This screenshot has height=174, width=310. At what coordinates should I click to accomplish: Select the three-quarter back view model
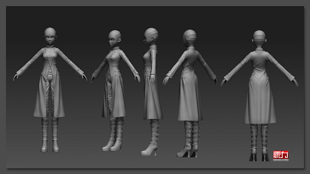click(x=190, y=94)
